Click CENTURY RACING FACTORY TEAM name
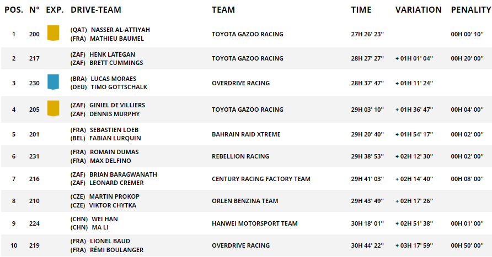This screenshot has width=492, height=257. pos(261,179)
